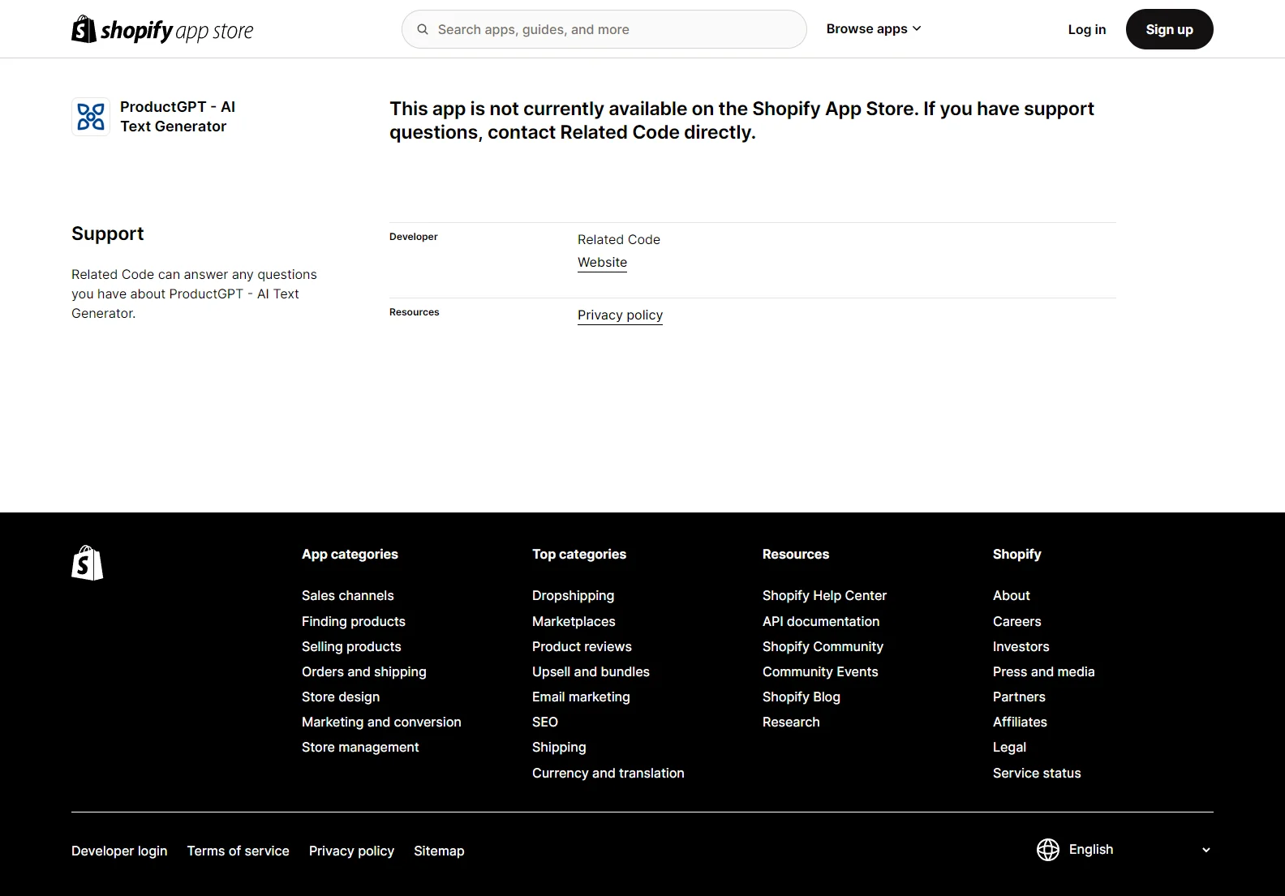Expand the Browse apps menu

tap(874, 29)
